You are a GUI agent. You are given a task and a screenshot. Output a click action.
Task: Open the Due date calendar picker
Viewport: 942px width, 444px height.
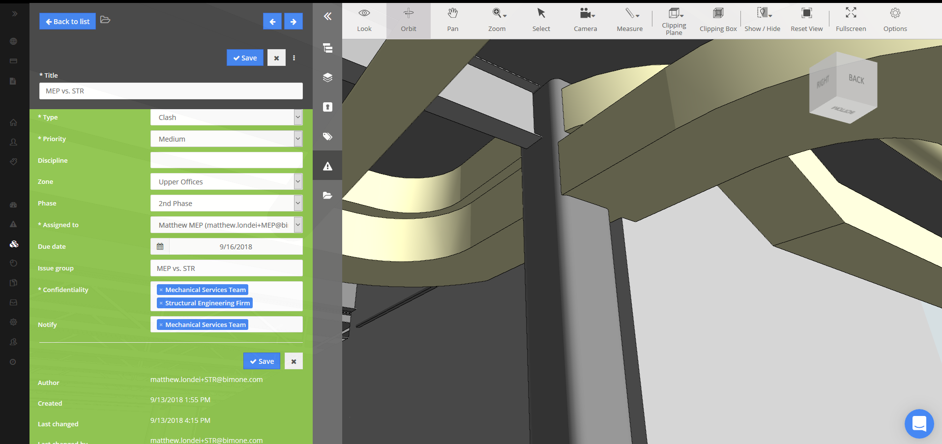pos(160,247)
